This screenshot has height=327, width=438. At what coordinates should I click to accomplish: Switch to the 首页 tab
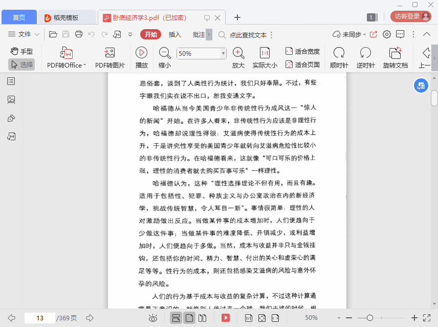(19, 17)
